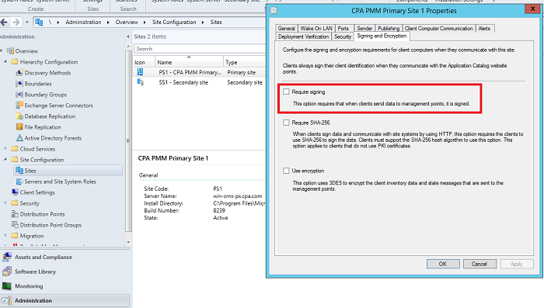Viewport: 544px width, 308px height.
Task: Click the Migration folder icon
Action: pos(15,236)
